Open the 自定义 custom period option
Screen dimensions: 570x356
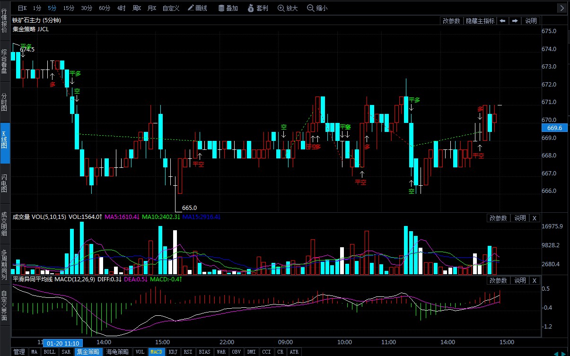[x=171, y=8]
